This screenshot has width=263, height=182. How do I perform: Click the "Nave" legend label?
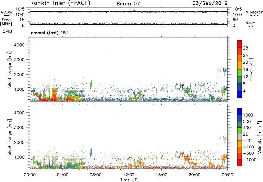click(250, 23)
